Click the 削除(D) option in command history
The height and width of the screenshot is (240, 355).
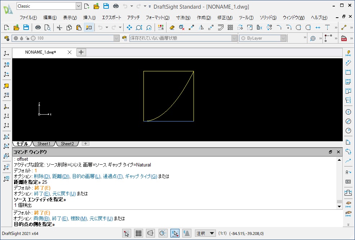pos(42,176)
